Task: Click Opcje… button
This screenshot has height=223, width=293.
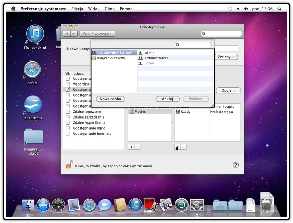Action: (228, 90)
